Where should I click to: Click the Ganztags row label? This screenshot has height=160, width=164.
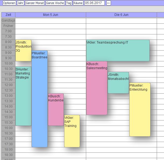(x=8, y=21)
